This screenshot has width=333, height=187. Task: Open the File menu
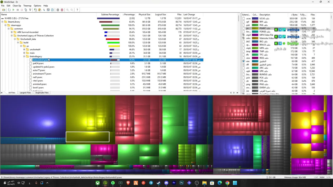click(3, 6)
